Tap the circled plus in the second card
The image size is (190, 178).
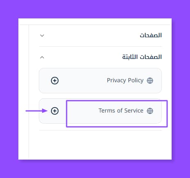(x=55, y=111)
